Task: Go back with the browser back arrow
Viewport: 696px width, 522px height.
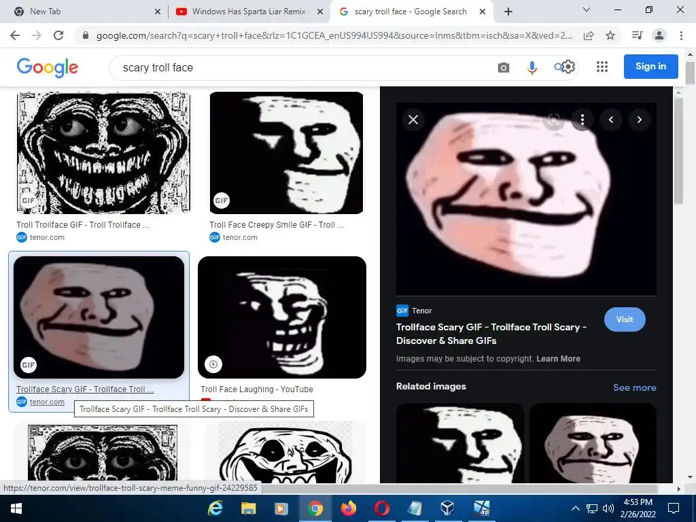Action: coord(15,35)
